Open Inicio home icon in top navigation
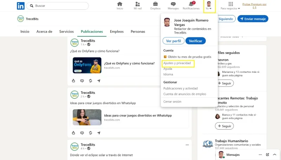This screenshot has height=160, width=281. coord(120,6)
